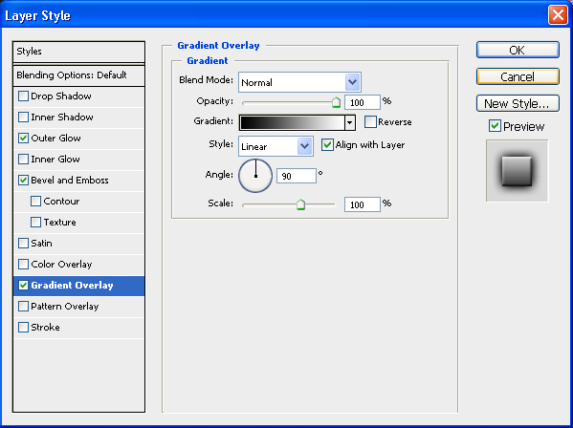This screenshot has width=573, height=428.
Task: Click the black-to-white gradient bar
Action: point(292,122)
